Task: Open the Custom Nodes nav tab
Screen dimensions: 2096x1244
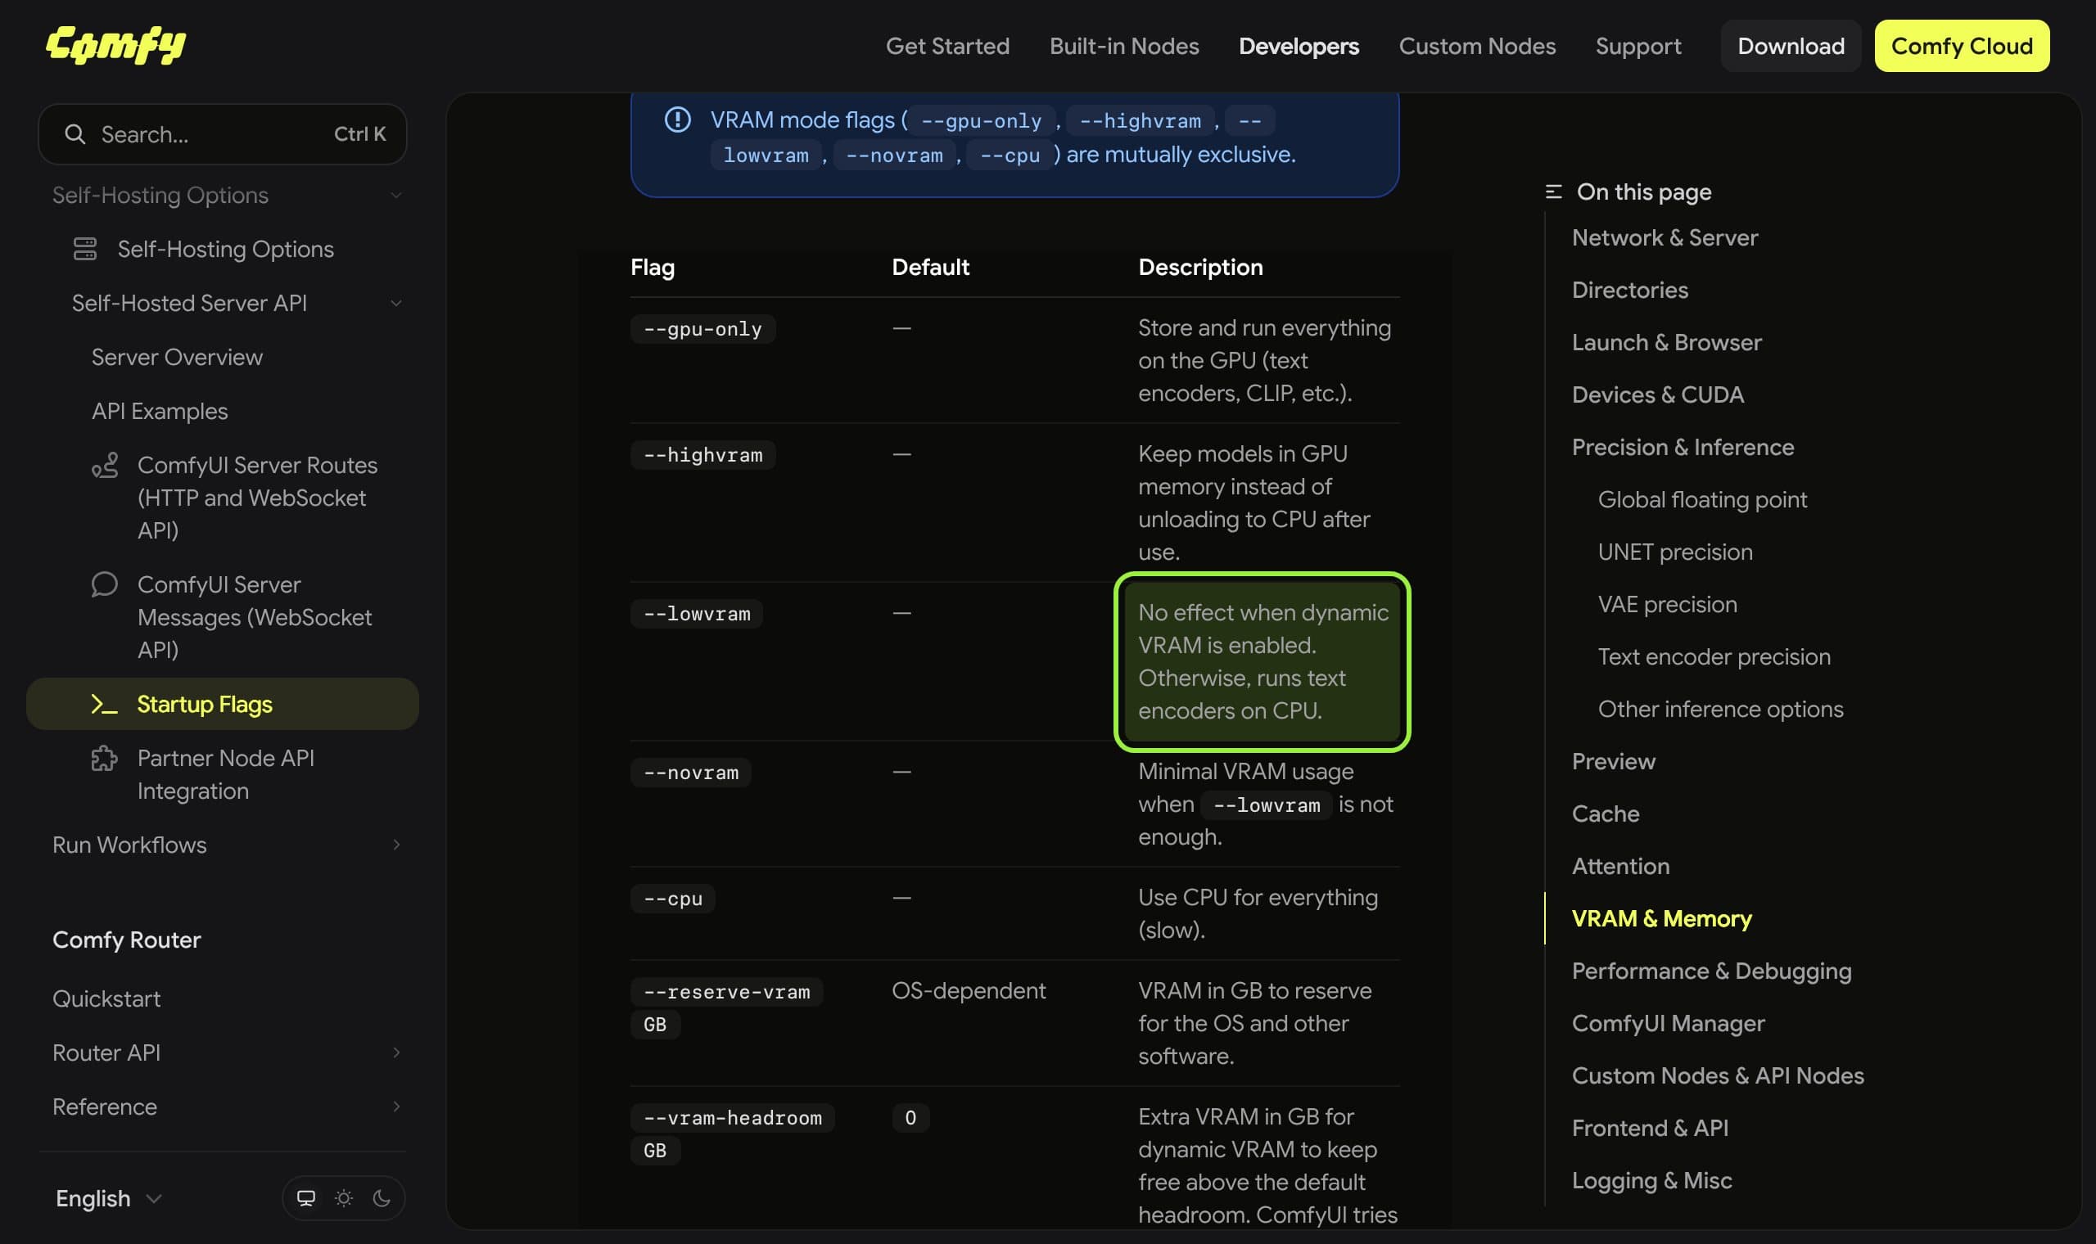Action: [x=1476, y=45]
